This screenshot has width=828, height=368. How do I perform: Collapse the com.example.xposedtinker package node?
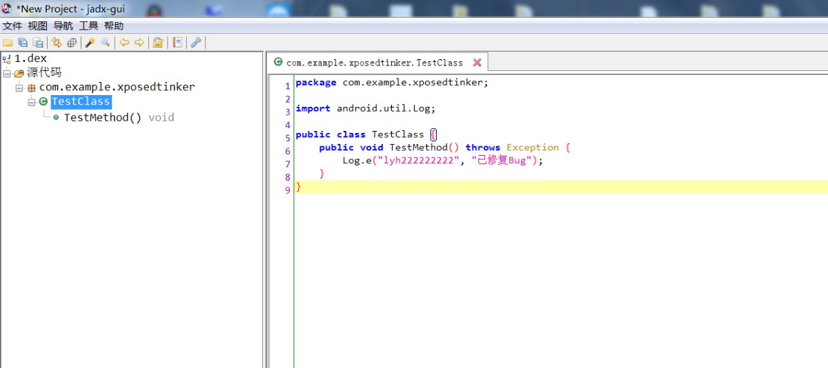pos(19,88)
